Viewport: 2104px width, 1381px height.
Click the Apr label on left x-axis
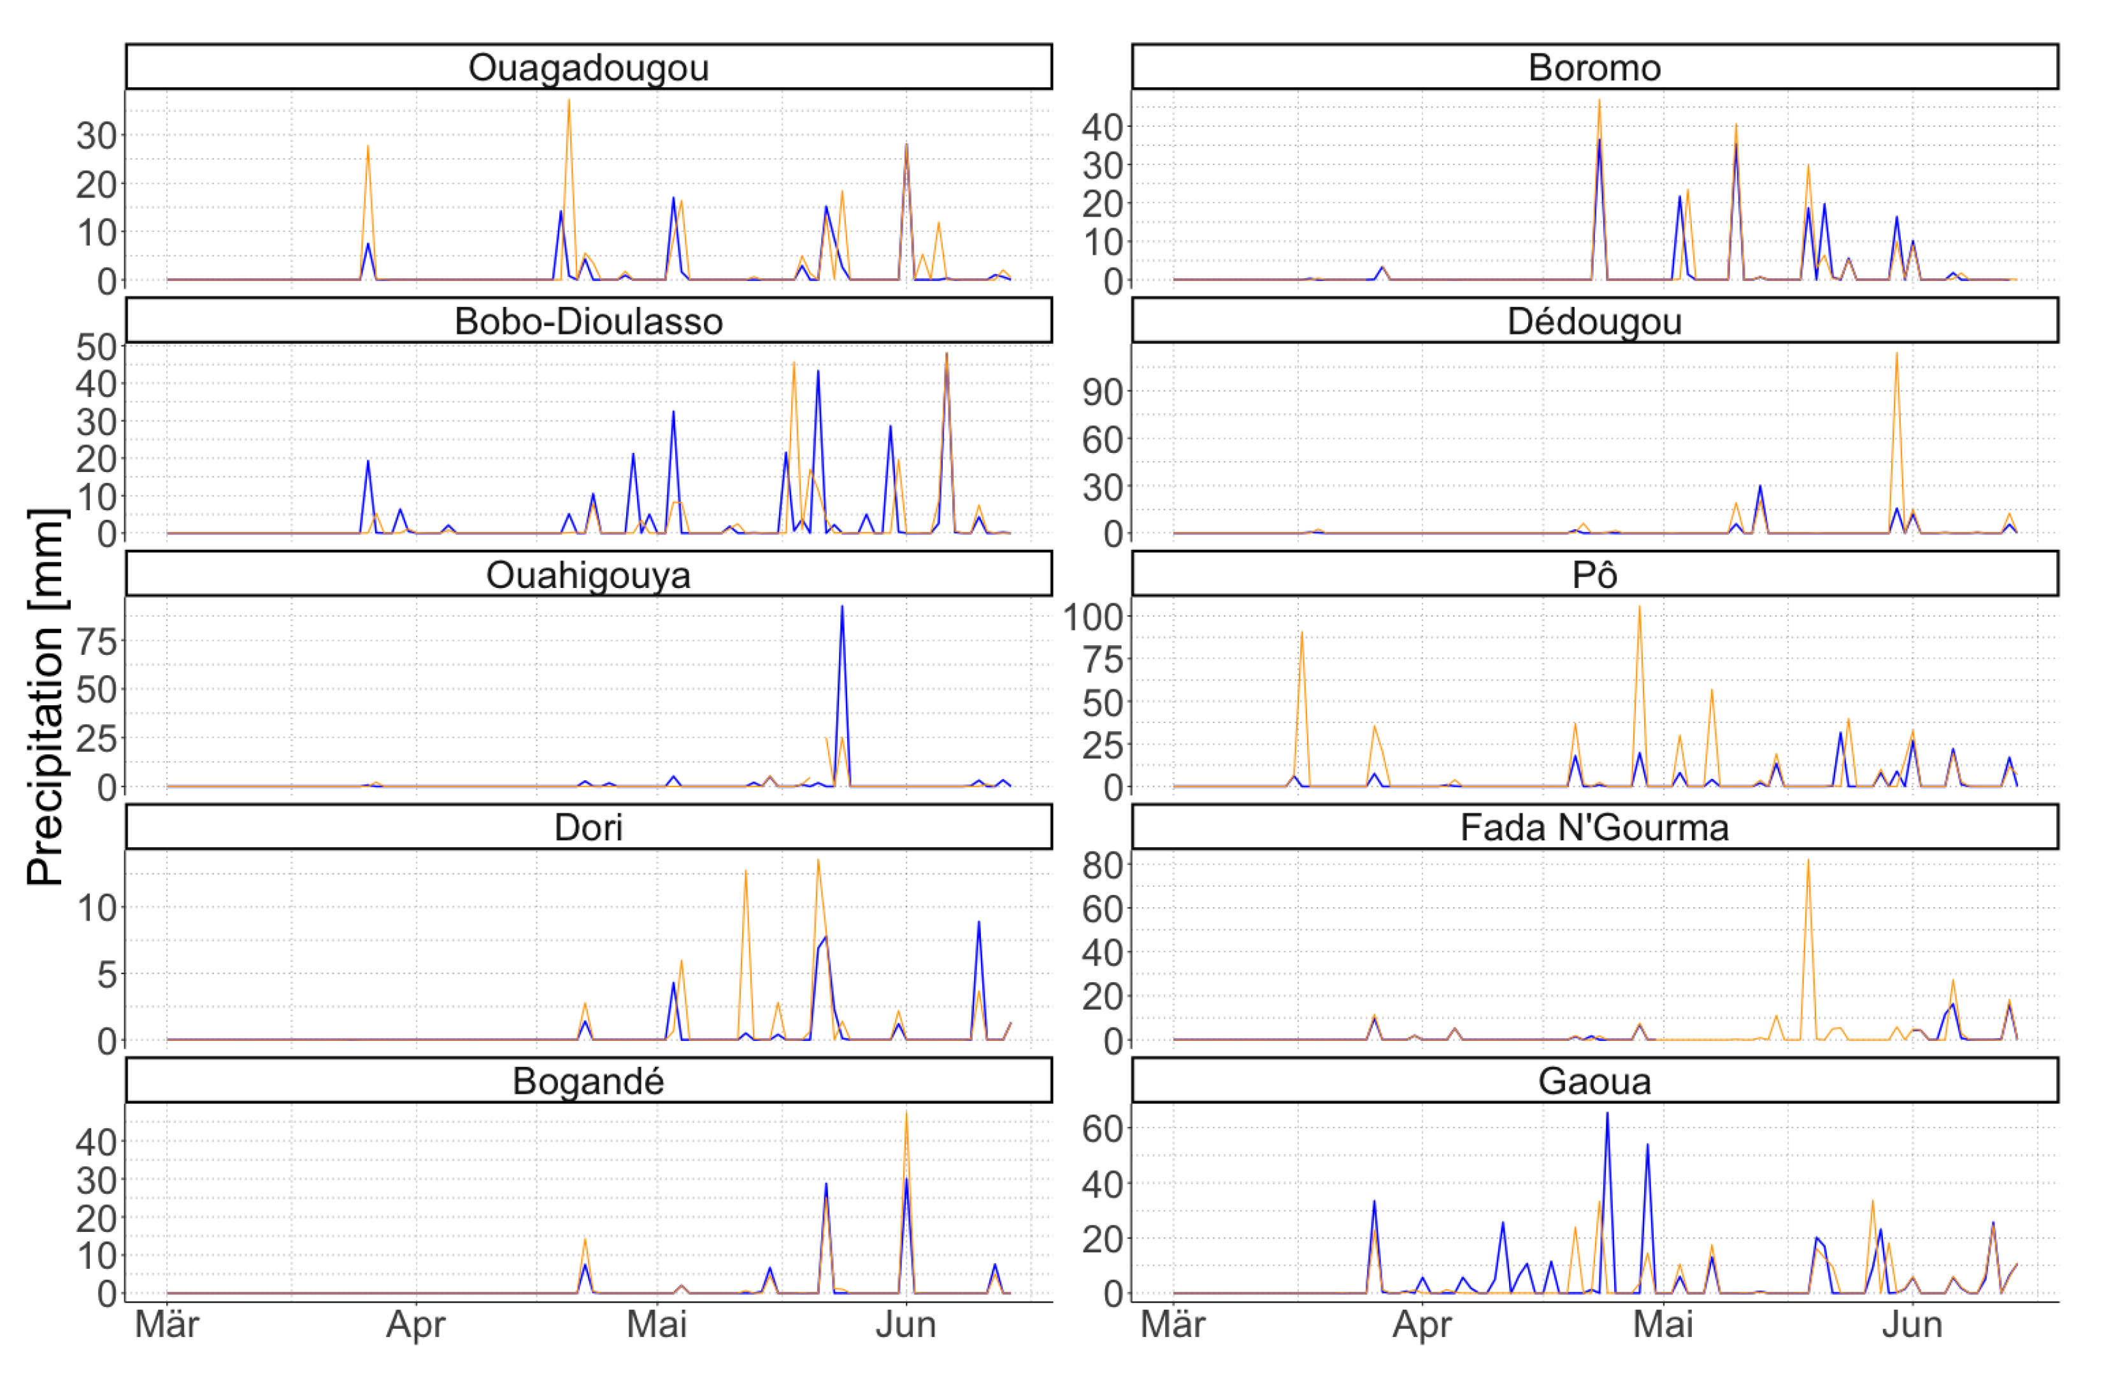pyautogui.click(x=415, y=1324)
